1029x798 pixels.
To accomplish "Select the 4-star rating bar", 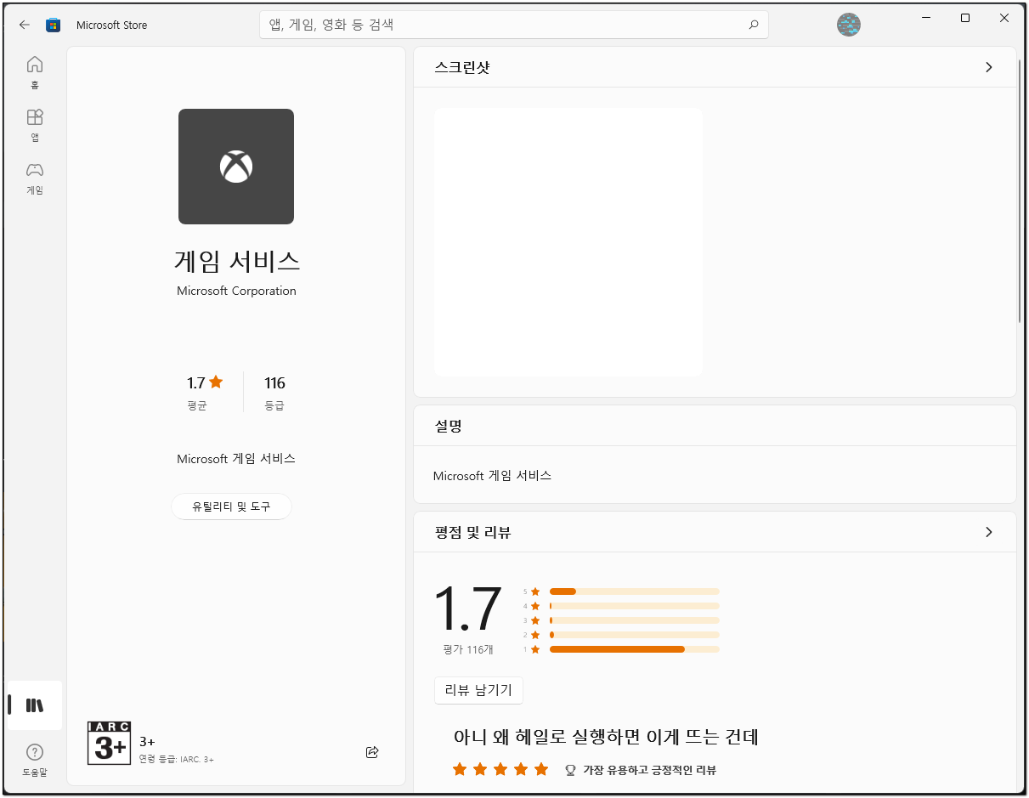I will 635,606.
